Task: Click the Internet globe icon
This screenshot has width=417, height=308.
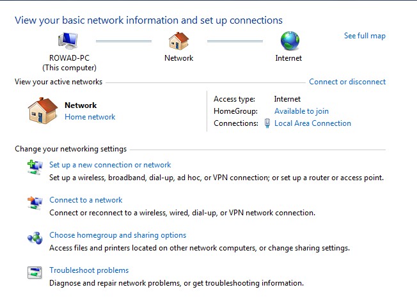Action: tap(289, 41)
